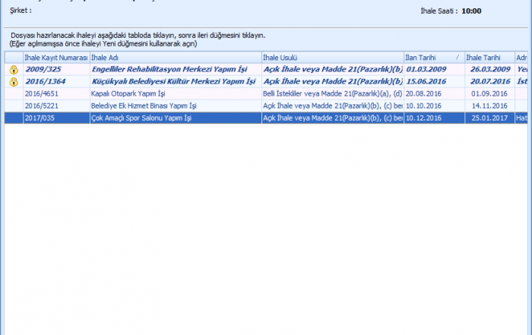Click the lock icon beside tender 2009/325
The height and width of the screenshot is (335, 532).
click(14, 69)
